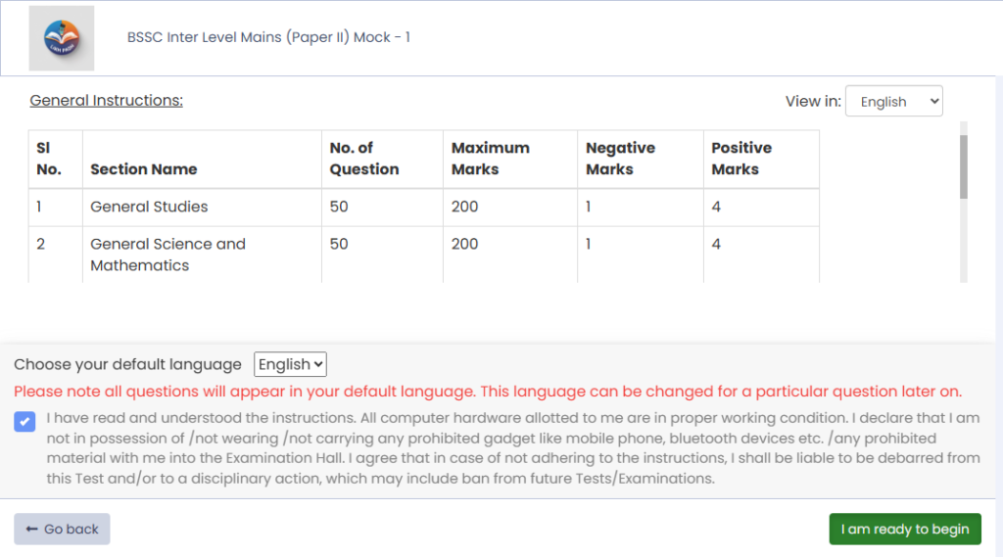Click the "Maximum Marks" column header
Image resolution: width=1003 pixels, height=557 pixels.
coord(490,159)
